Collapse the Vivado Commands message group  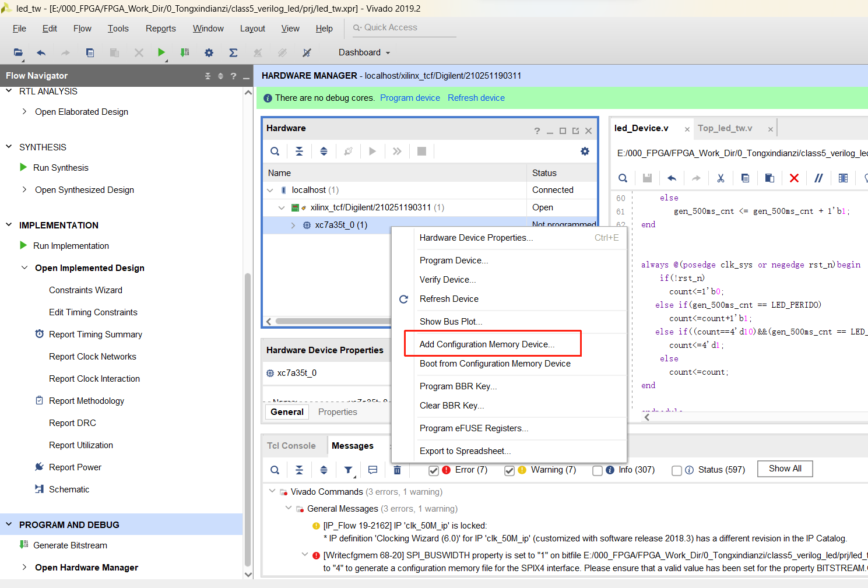[272, 491]
